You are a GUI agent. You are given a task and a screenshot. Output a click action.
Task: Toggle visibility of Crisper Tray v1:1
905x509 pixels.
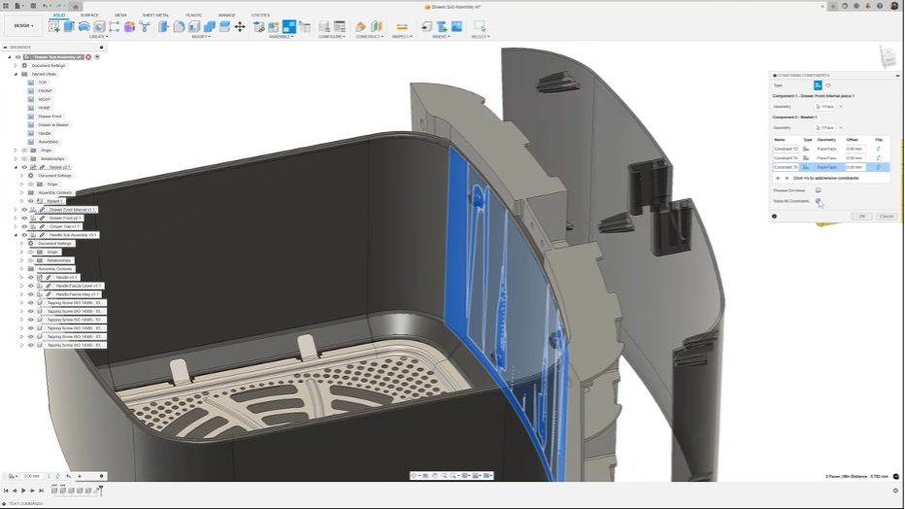click(24, 226)
